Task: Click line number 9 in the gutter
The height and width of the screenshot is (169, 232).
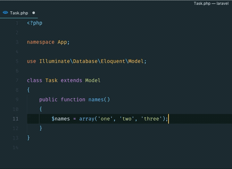Action: [17, 100]
